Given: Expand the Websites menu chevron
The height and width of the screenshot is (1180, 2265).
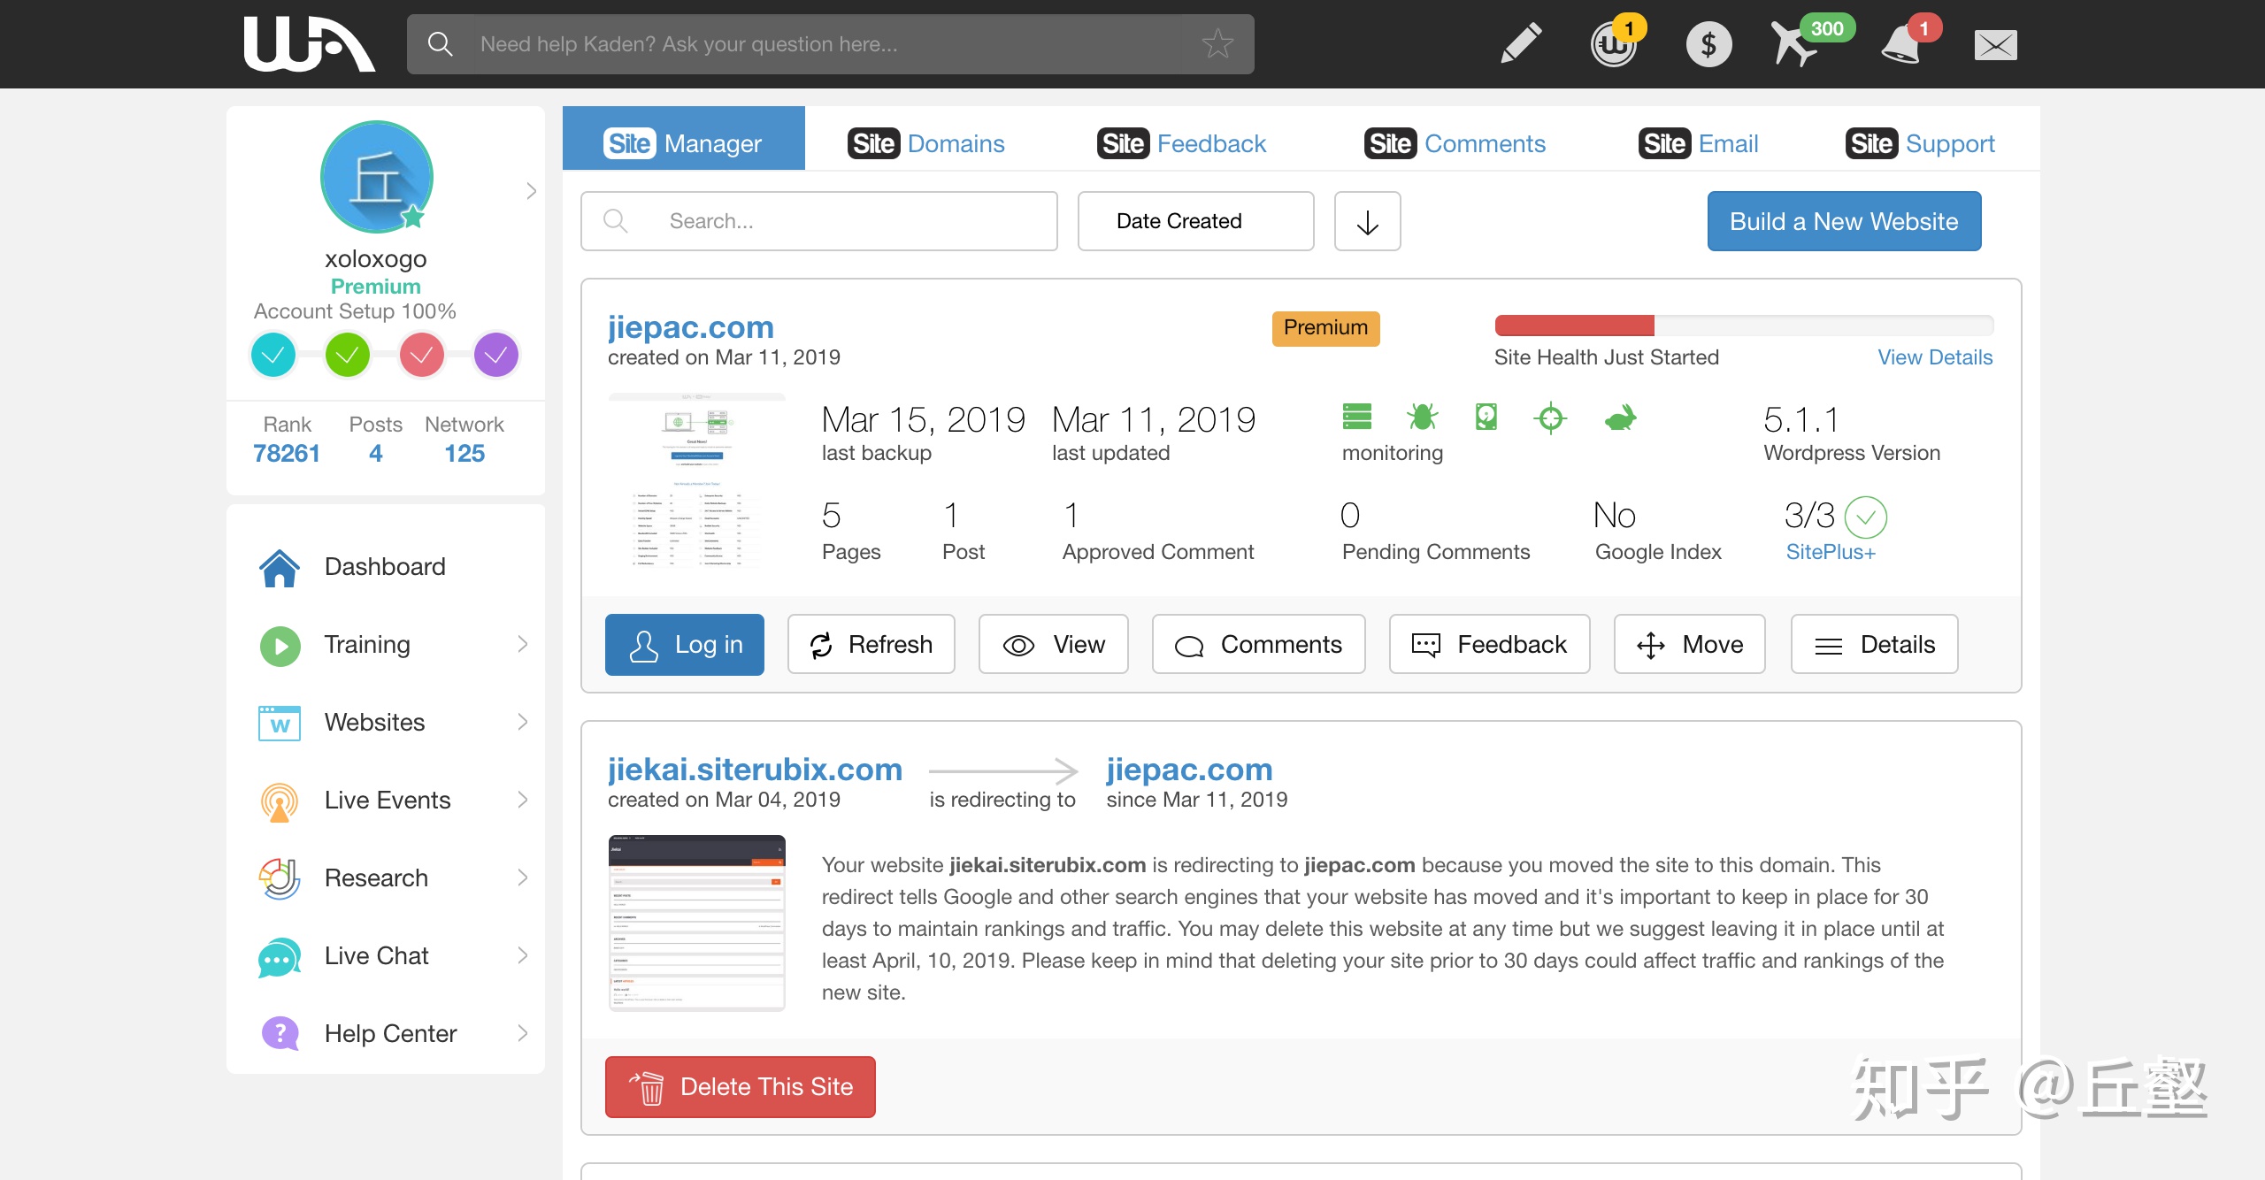Looking at the screenshot, I should pos(523,723).
